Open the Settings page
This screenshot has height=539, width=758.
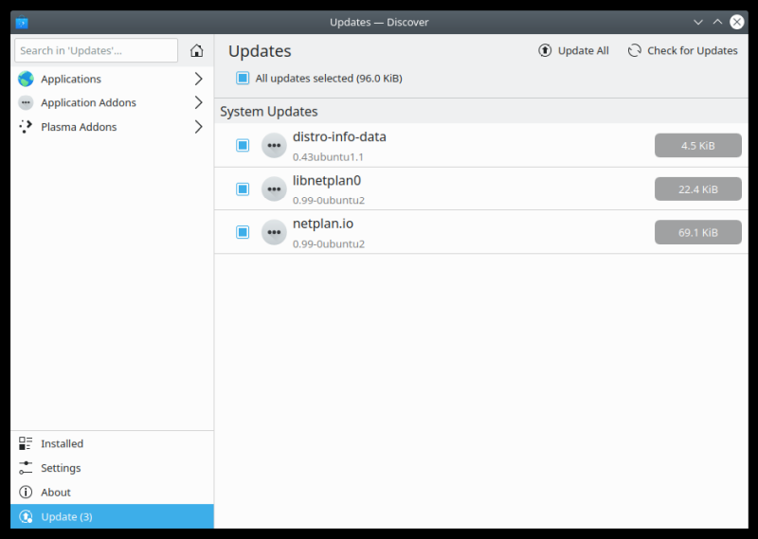point(112,467)
